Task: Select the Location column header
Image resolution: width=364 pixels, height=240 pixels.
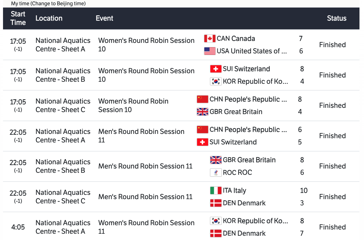Action: tap(49, 18)
